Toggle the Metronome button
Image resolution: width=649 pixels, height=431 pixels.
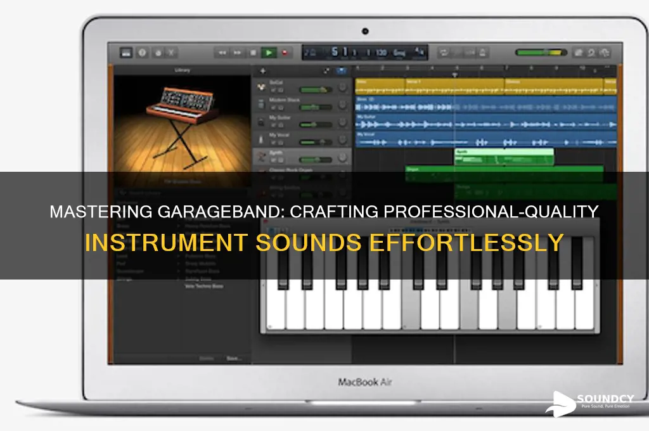(482, 53)
